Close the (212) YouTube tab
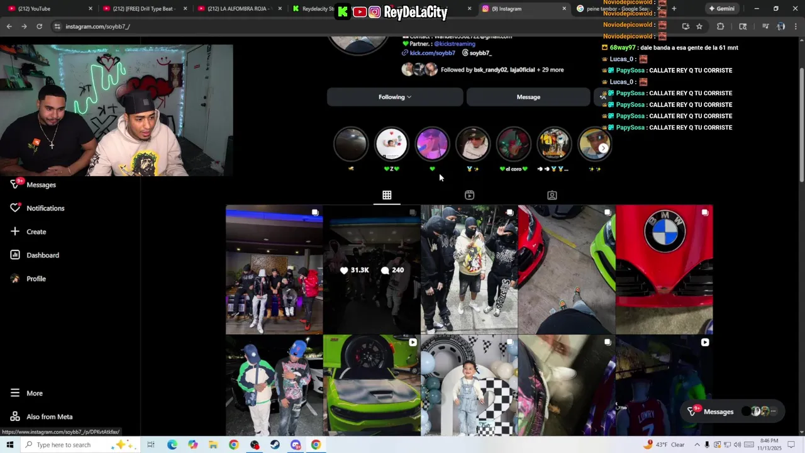The height and width of the screenshot is (453, 805). [x=90, y=9]
